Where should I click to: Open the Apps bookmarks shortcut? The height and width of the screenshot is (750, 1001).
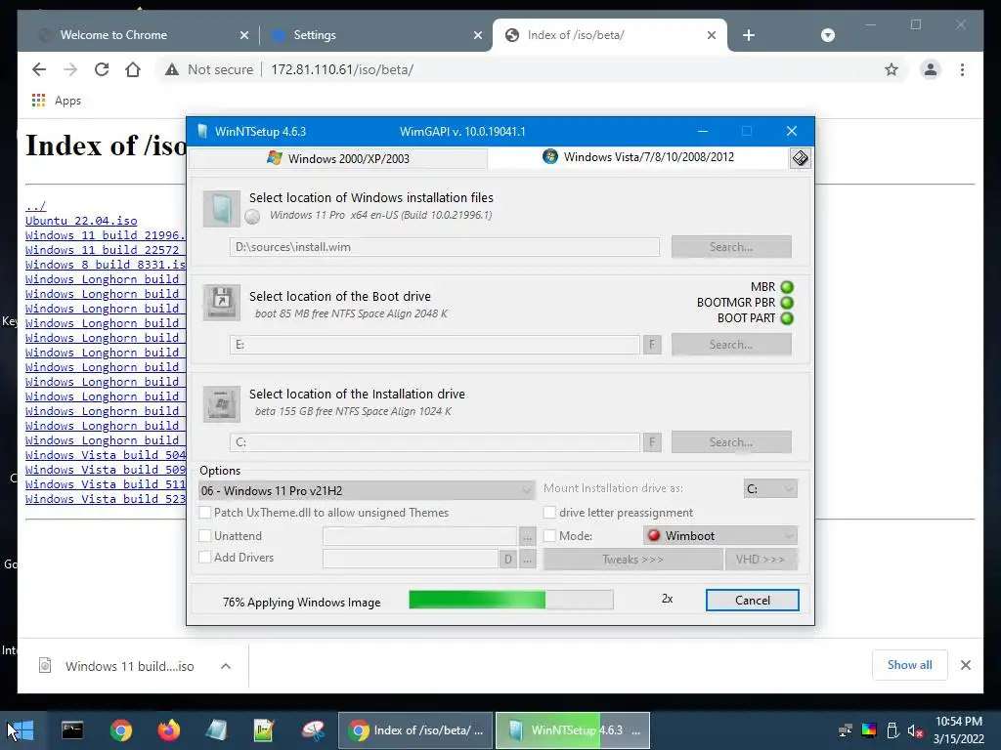[x=56, y=101]
